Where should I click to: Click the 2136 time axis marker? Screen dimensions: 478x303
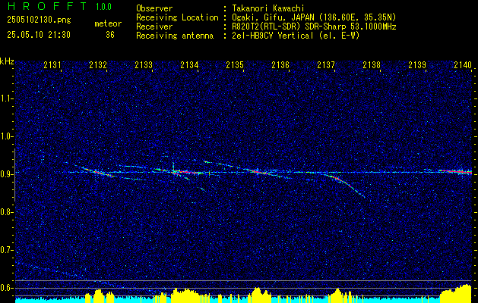280,64
